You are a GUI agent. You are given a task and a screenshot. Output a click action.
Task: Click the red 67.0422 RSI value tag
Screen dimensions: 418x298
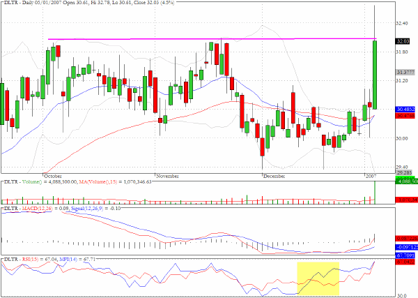[x=405, y=262]
